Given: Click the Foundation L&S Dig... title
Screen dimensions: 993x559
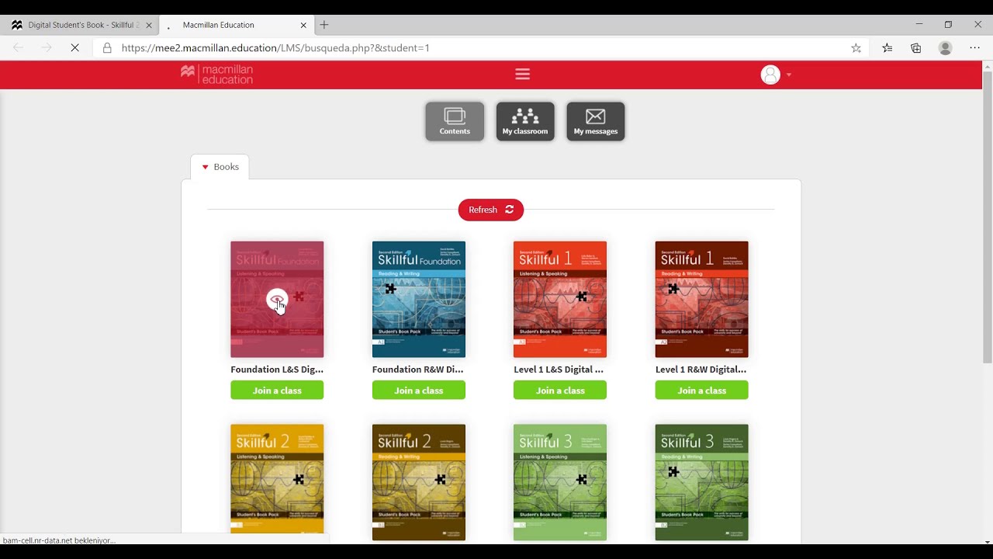Looking at the screenshot, I should click(x=277, y=370).
